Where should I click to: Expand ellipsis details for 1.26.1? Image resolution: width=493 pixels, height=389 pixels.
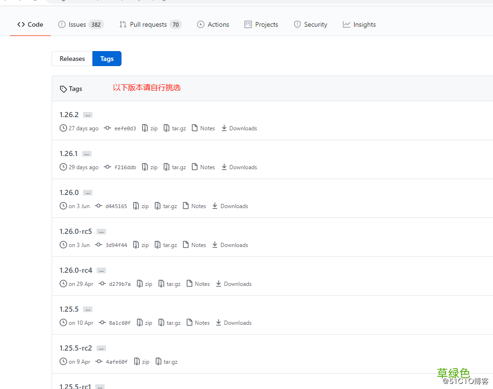(87, 154)
